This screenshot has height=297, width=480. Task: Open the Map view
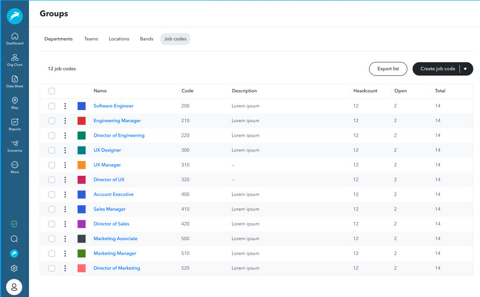point(14,103)
